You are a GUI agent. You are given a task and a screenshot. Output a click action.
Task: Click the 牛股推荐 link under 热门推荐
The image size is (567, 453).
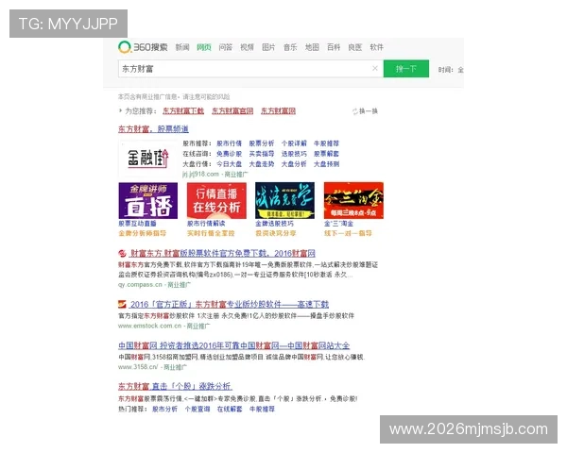(x=262, y=410)
